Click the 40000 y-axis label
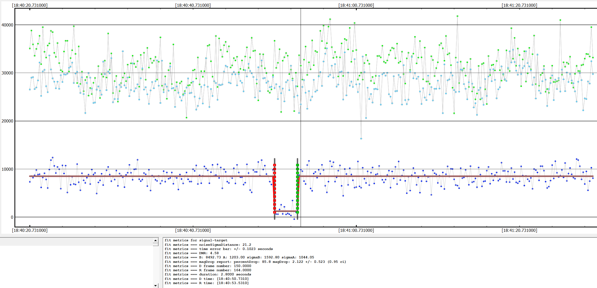This screenshot has width=597, height=288. [7, 25]
